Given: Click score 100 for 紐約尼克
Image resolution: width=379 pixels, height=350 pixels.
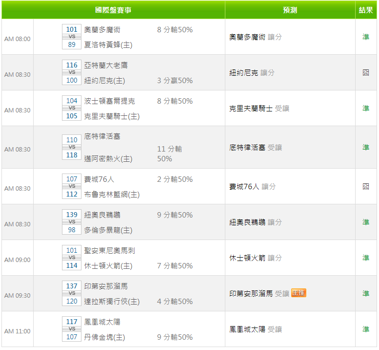Looking at the screenshot, I should pos(72,80).
